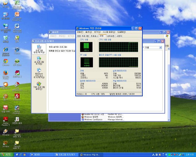Select the Winamp desktop icon
The image size is (196, 157).
(x=6, y=132)
